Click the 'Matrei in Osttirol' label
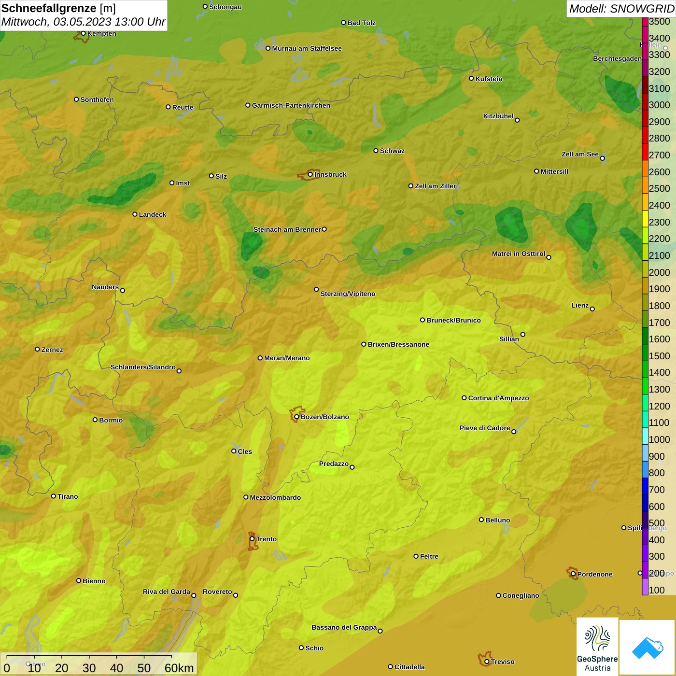 519,253
